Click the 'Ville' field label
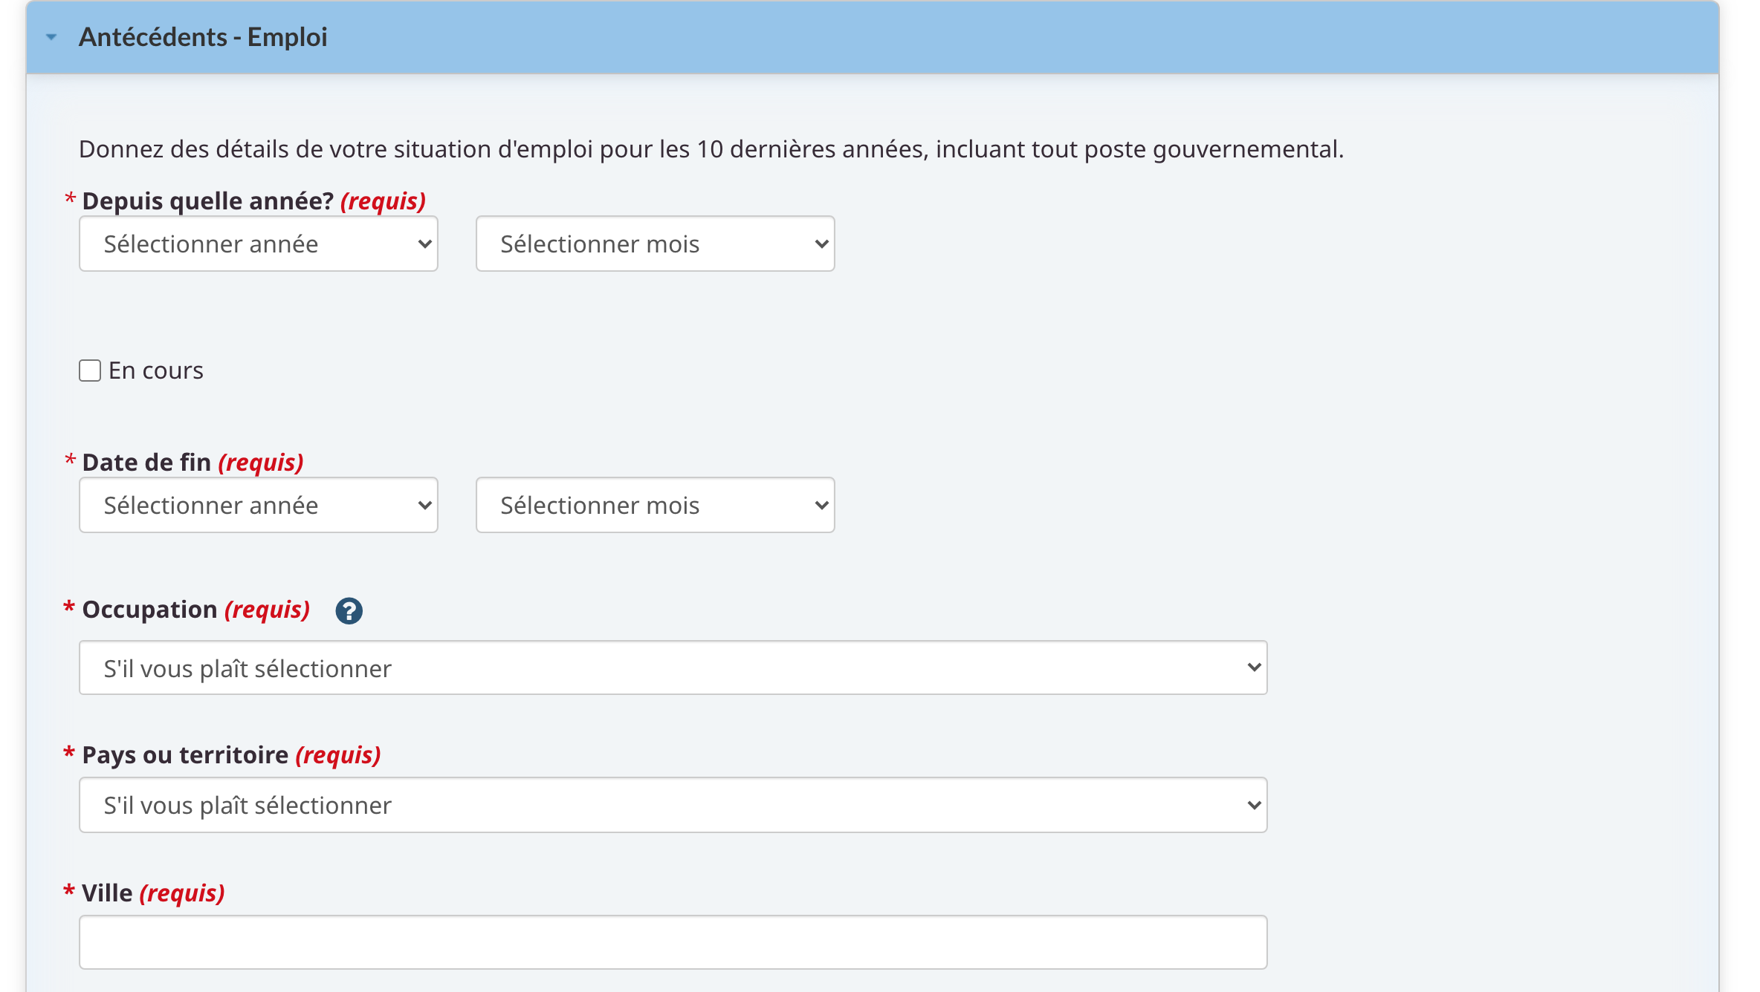This screenshot has height=992, width=1760. [107, 893]
